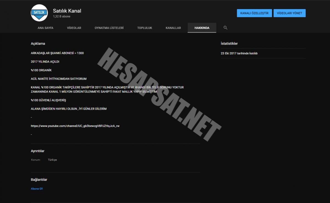330x203 pixels.
Task: Select the TOPLULUK tab
Action: click(x=145, y=28)
